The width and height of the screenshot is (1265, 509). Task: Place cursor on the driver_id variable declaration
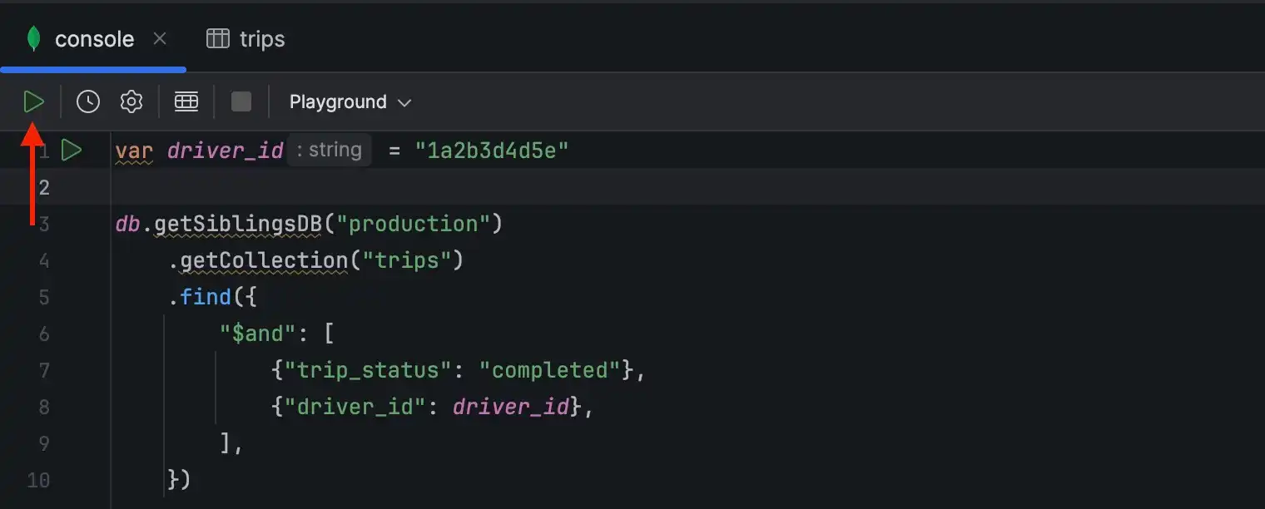(224, 150)
